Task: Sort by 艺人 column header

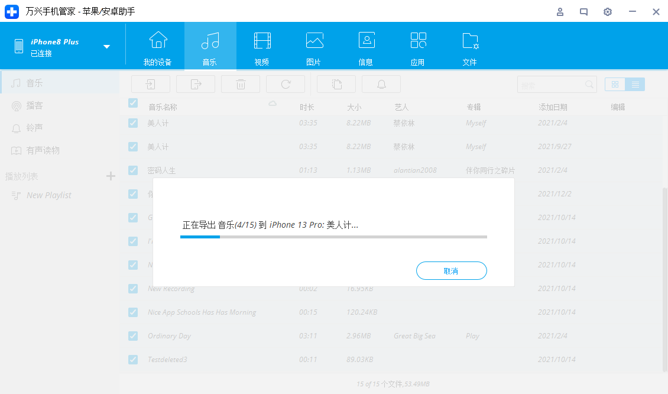Action: (401, 107)
